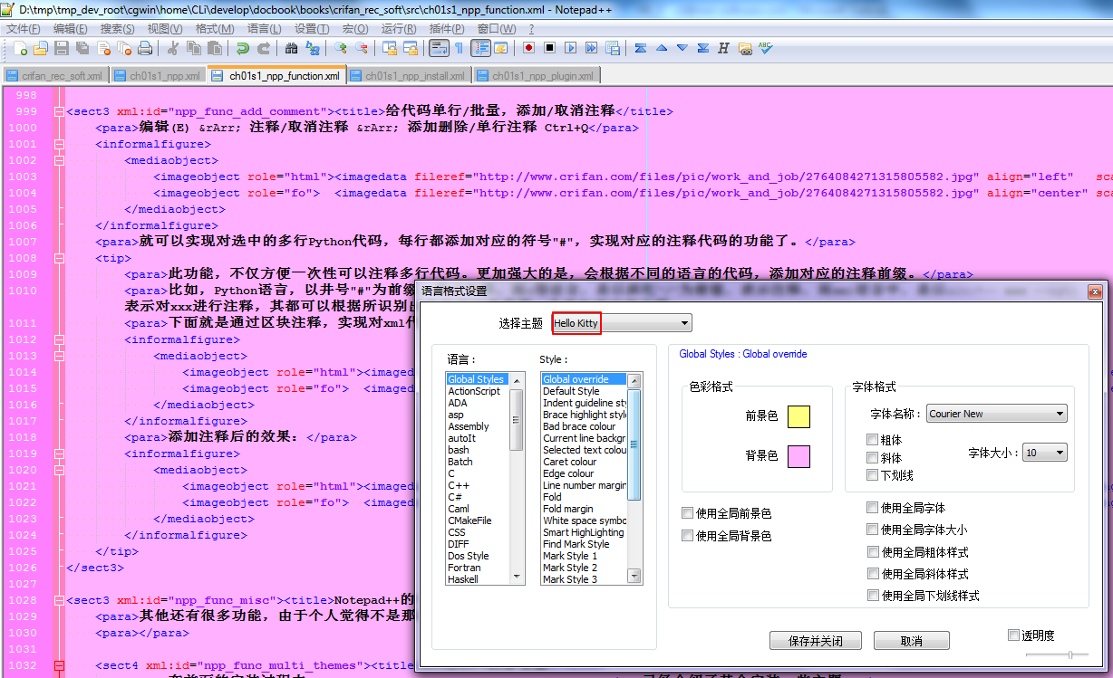
Task: Check 使用全局下划线样式 checkbox
Action: [872, 596]
